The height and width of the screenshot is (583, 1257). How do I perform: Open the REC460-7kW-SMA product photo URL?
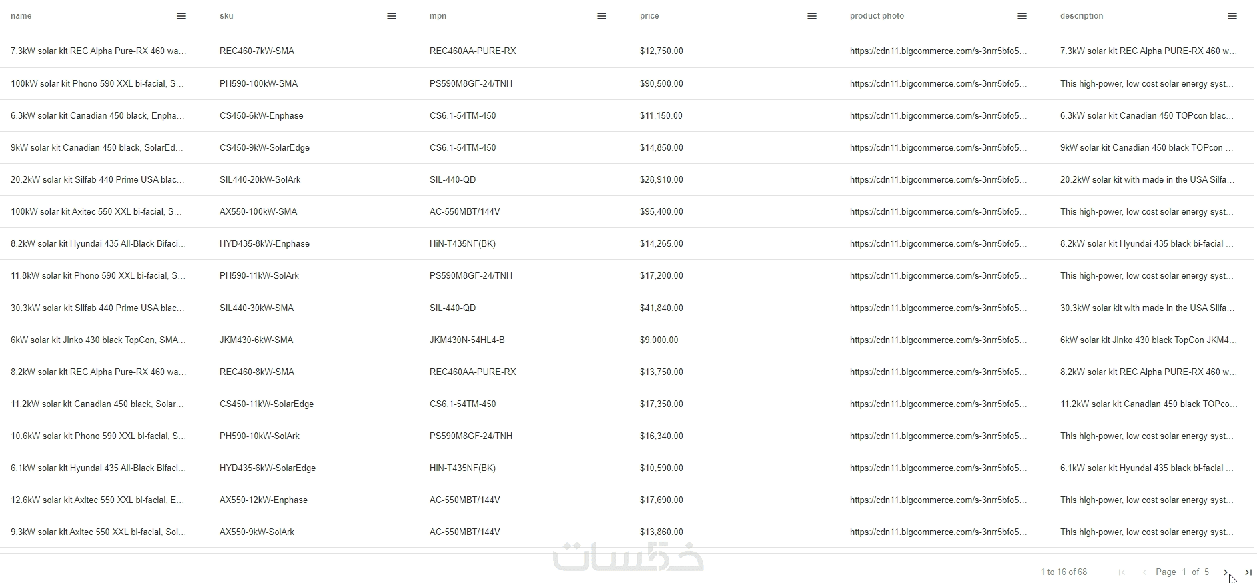click(x=938, y=51)
